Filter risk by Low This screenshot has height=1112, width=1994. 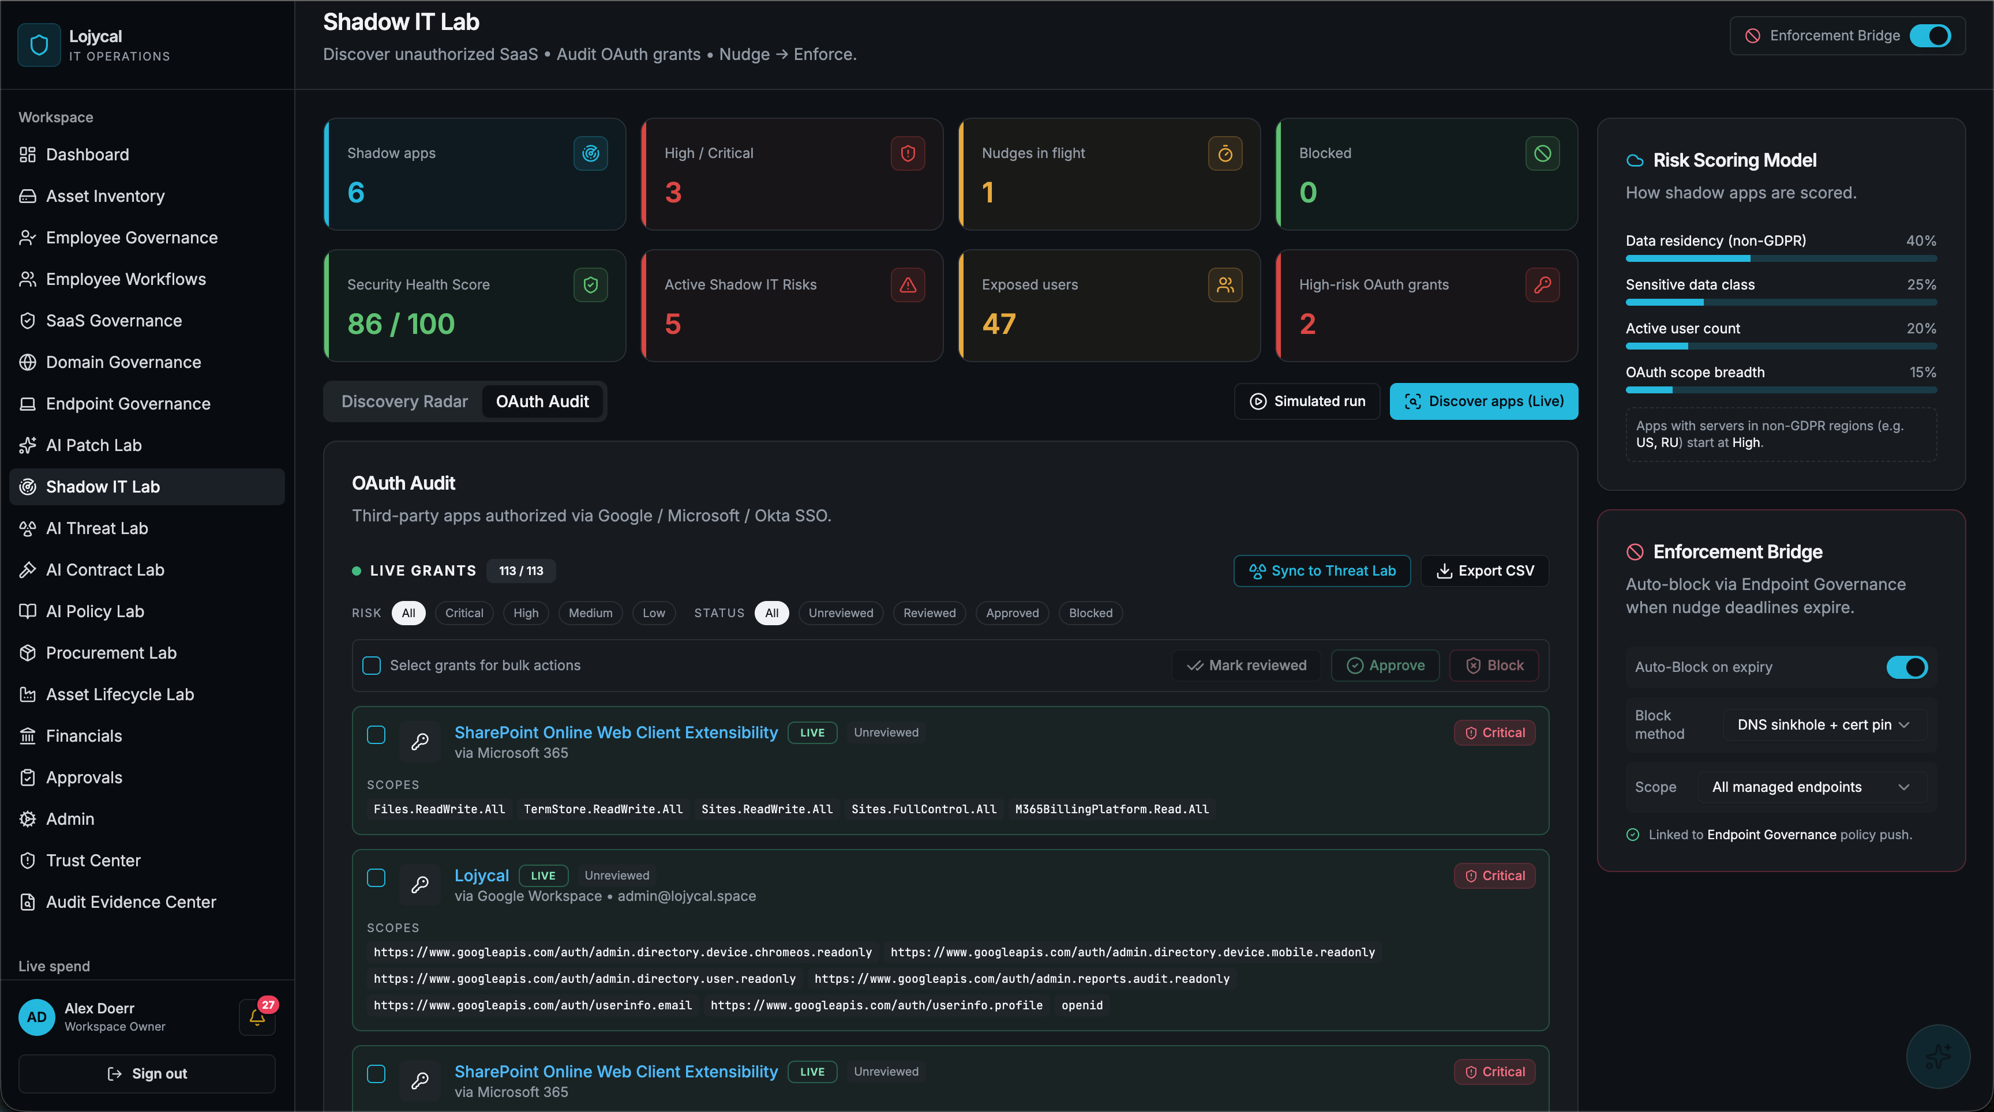pyautogui.click(x=653, y=613)
